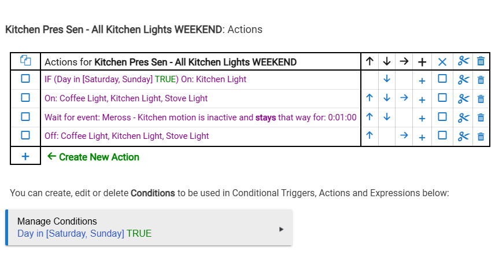
Task: Check the left checkbox for the IF Day action
Action: pyautogui.click(x=25, y=79)
